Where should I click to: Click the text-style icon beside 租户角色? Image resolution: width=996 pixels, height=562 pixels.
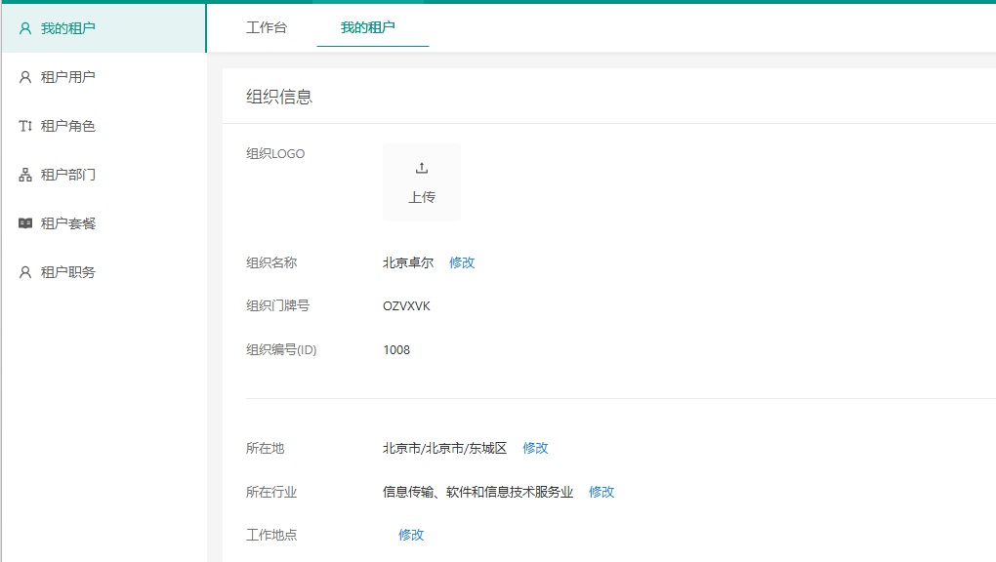point(25,126)
